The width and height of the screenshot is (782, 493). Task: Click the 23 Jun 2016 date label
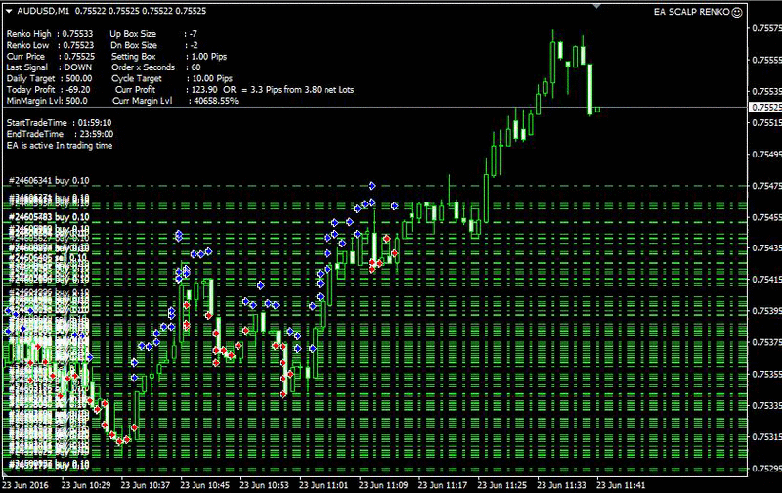(28, 484)
